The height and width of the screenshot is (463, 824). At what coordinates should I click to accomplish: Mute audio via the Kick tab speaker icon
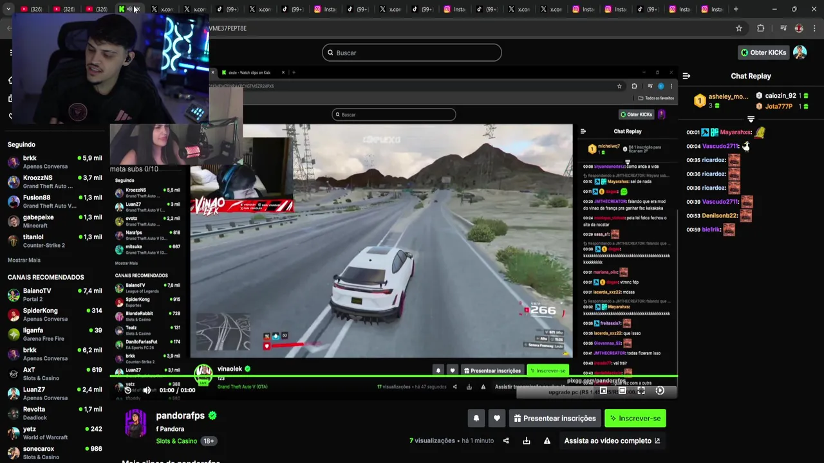click(x=129, y=9)
